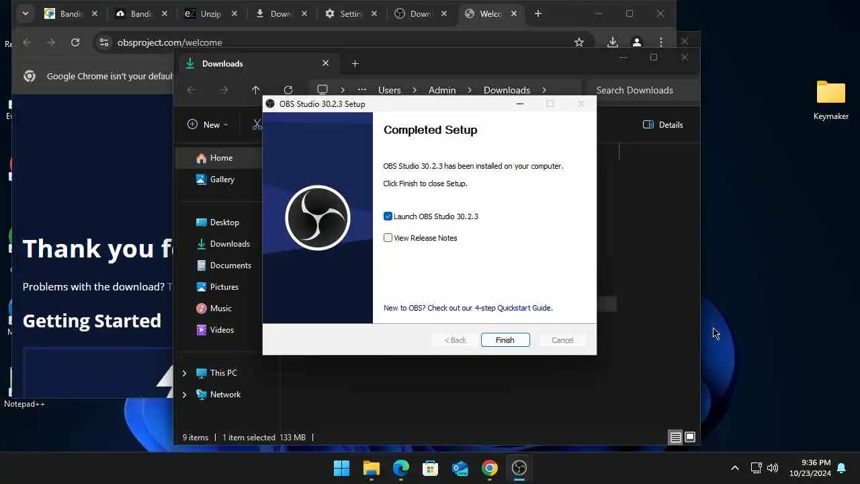Image resolution: width=860 pixels, height=484 pixels.
Task: Click the site info icon in Chrome address bar
Action: point(103,42)
